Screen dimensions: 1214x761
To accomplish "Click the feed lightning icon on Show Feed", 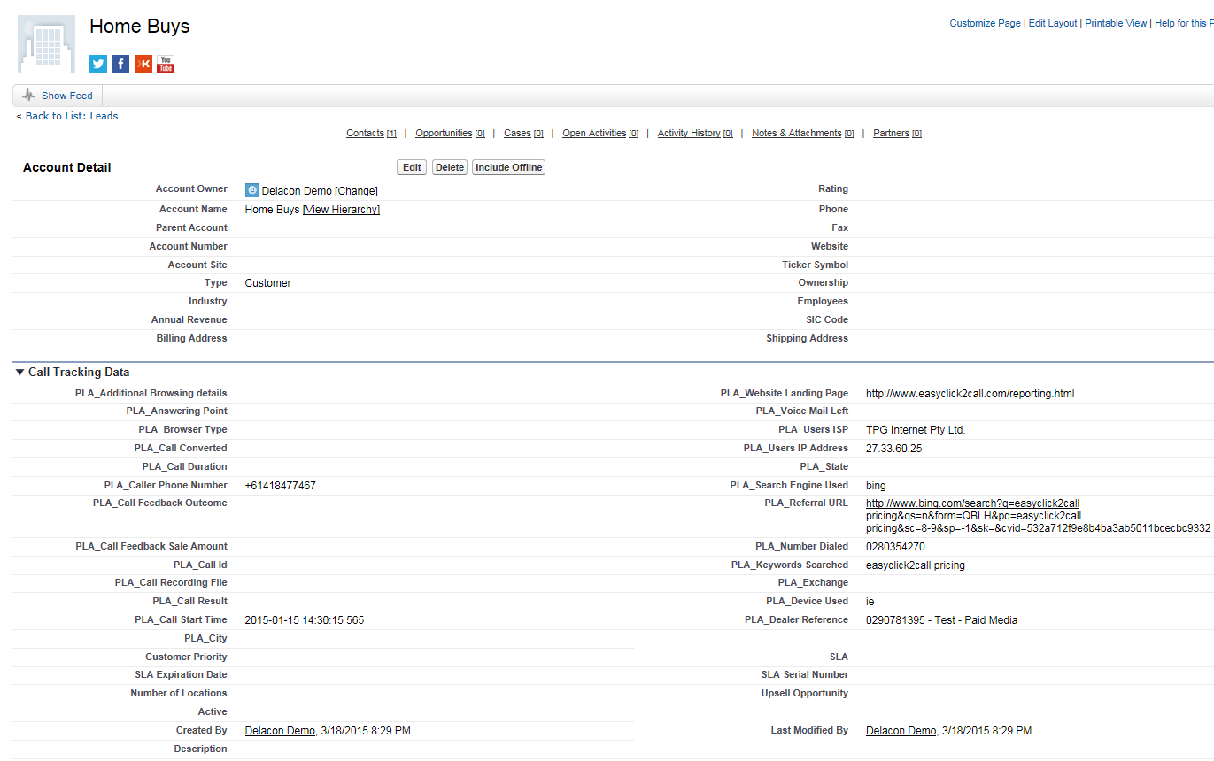I will [x=29, y=95].
